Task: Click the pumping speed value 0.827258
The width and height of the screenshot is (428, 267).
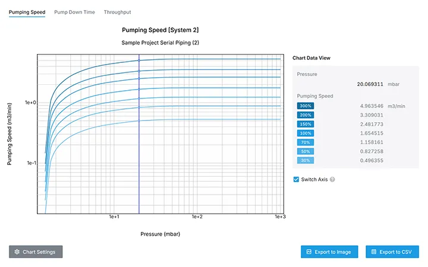Action: tap(372, 151)
